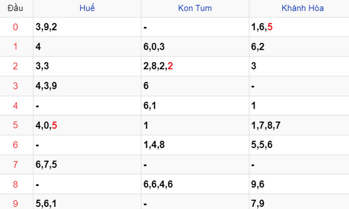349x209 pixels.
Task: Open the Khánh Hòa column header link
Action: [302, 8]
